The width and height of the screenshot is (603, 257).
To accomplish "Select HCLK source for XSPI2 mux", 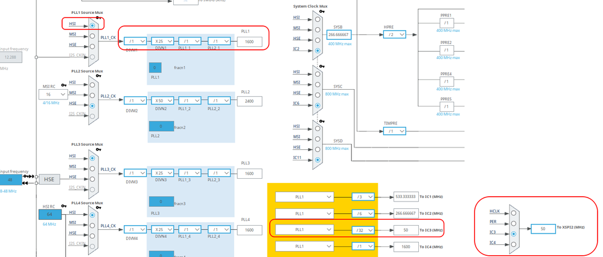I will [514, 213].
